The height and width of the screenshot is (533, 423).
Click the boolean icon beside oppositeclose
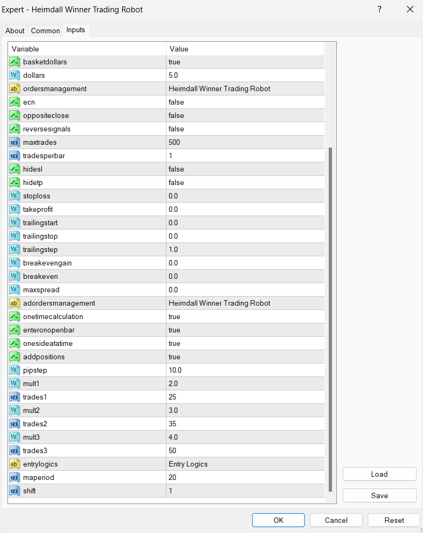14,116
